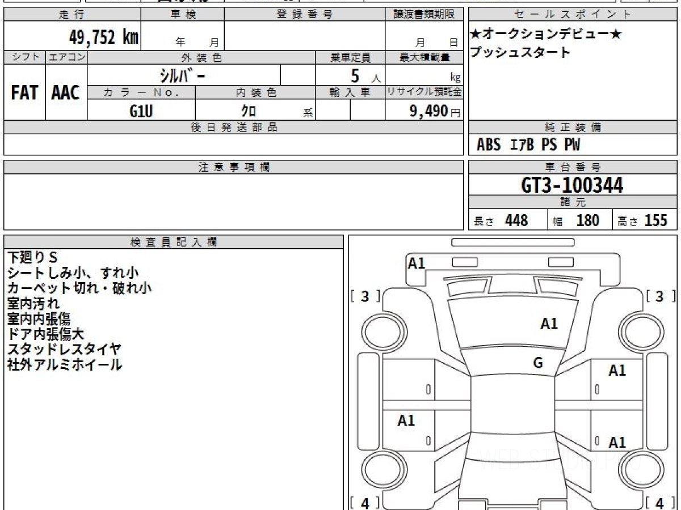Click the note ドア内張傷大

pos(45,334)
